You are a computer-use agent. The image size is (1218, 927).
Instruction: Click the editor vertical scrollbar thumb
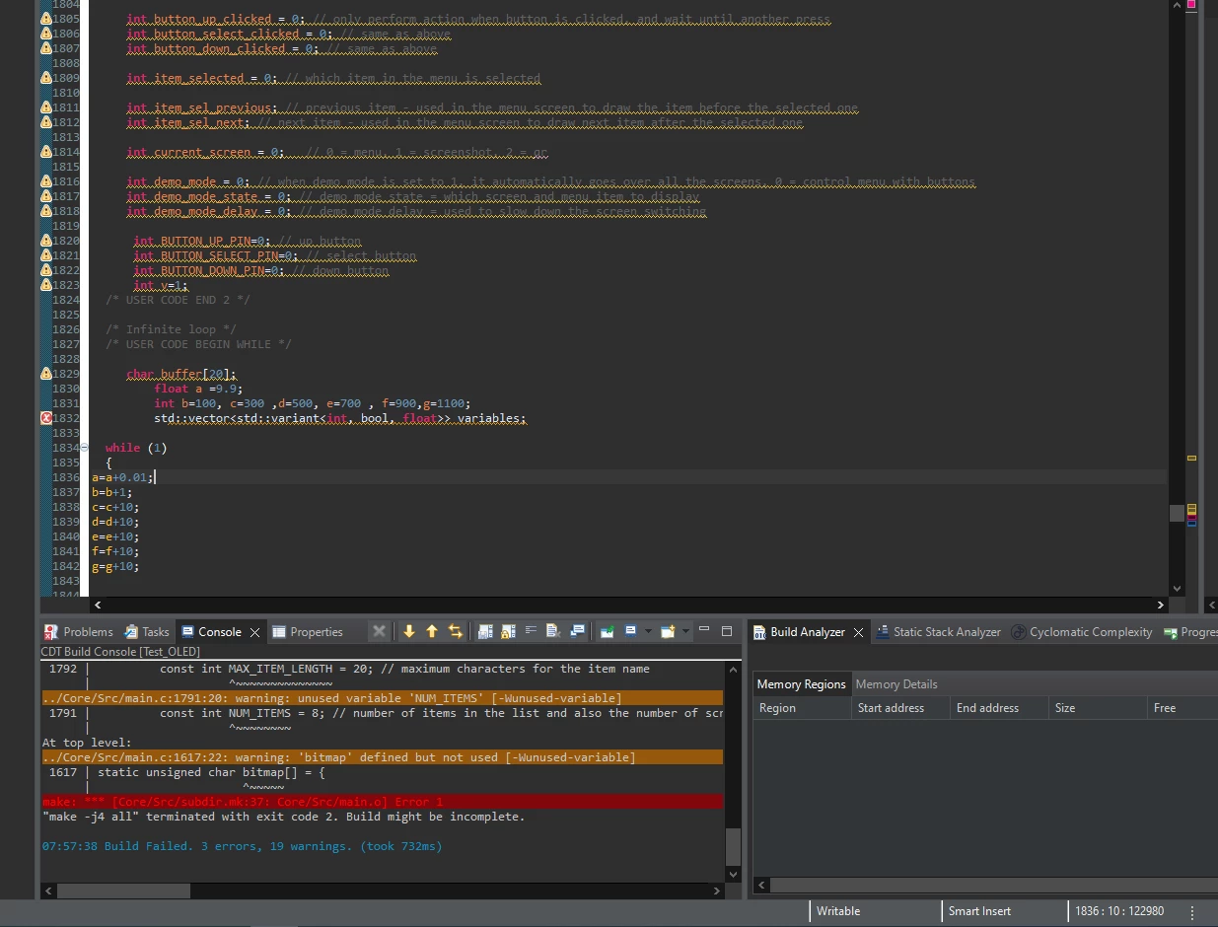[x=1177, y=513]
